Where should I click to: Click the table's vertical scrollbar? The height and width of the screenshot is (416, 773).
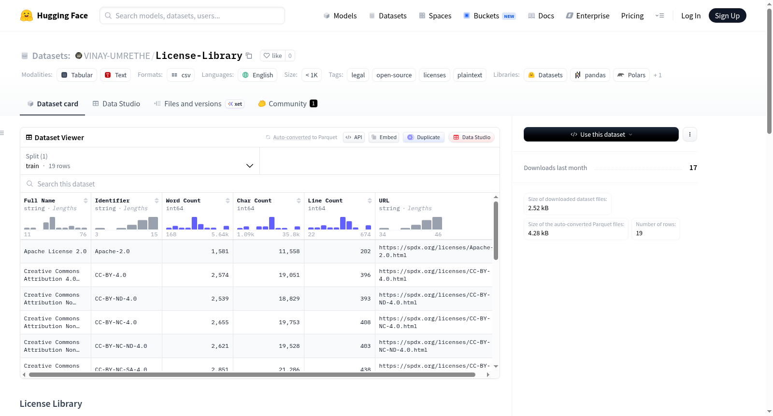pos(496,231)
